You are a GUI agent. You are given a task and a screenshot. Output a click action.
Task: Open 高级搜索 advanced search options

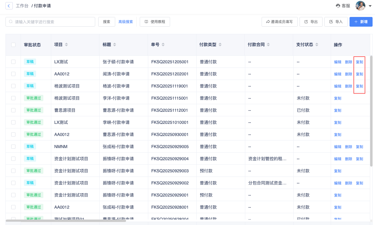[126, 22]
